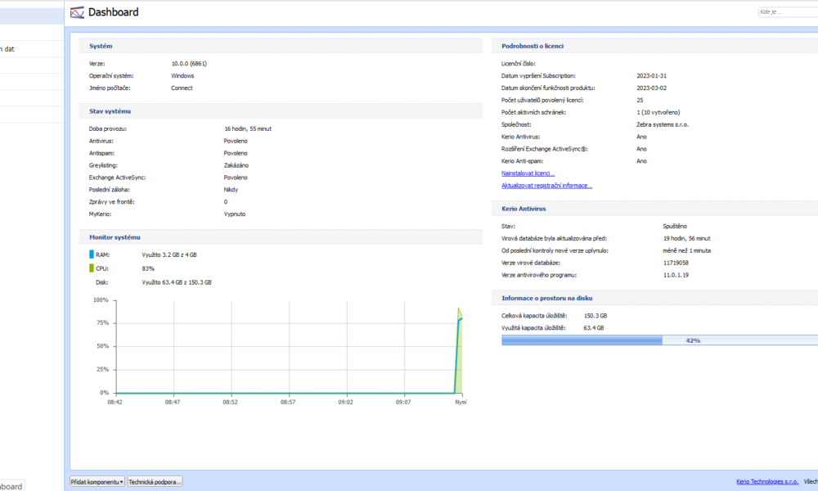
Task: Visit the Kerio Technologies s.r.o. link
Action: [x=767, y=482]
